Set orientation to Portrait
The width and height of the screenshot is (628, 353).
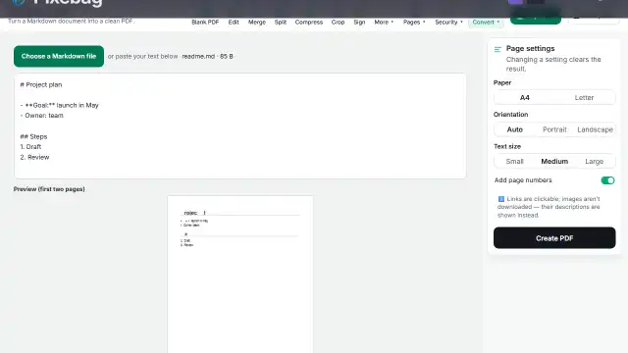point(554,129)
